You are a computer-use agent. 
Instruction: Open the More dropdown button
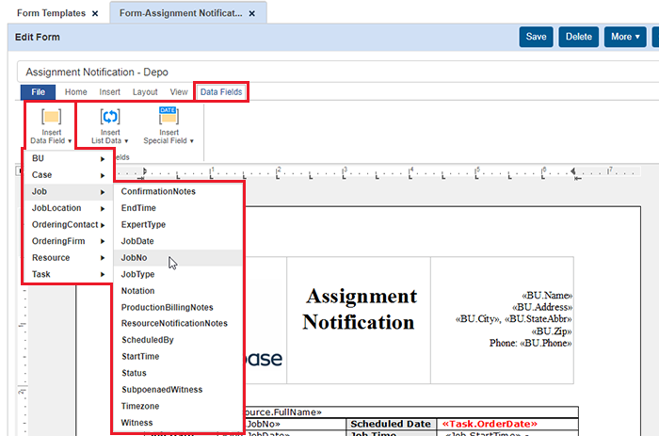[x=625, y=37]
